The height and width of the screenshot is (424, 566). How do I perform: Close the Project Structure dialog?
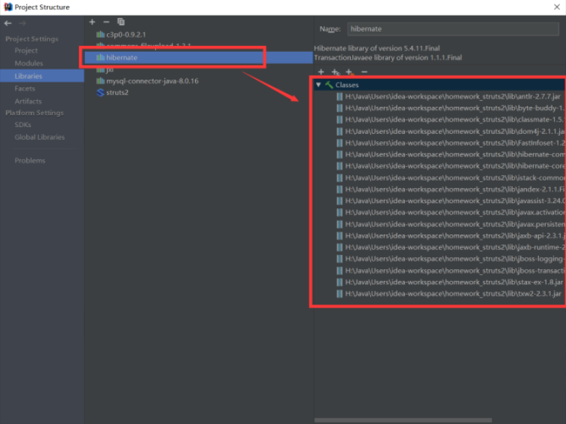click(x=557, y=7)
